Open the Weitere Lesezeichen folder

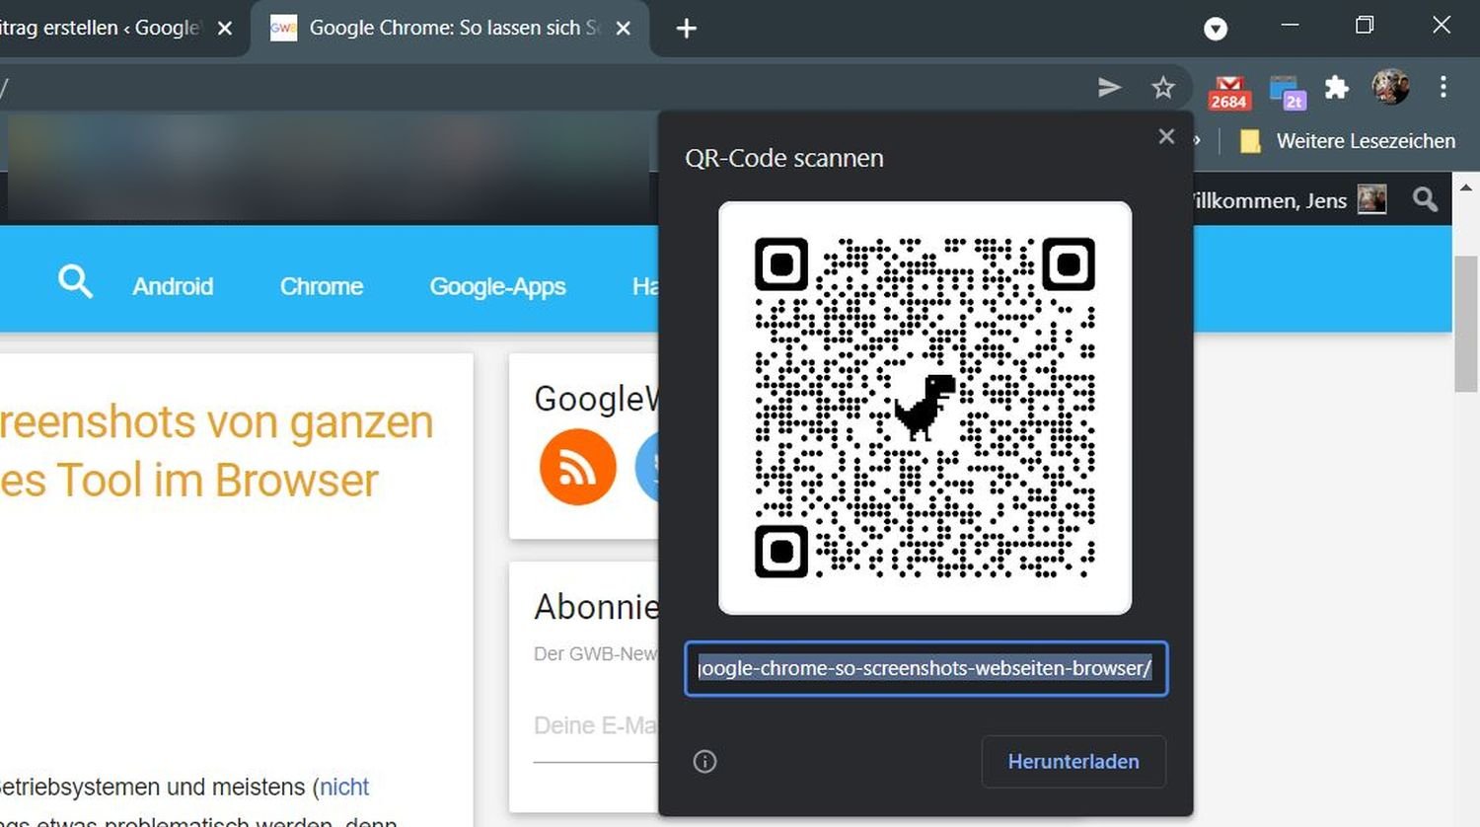pyautogui.click(x=1348, y=141)
